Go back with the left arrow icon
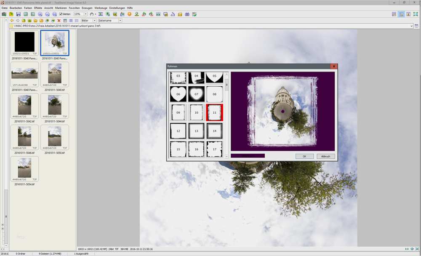The image size is (421, 256). coord(12,21)
